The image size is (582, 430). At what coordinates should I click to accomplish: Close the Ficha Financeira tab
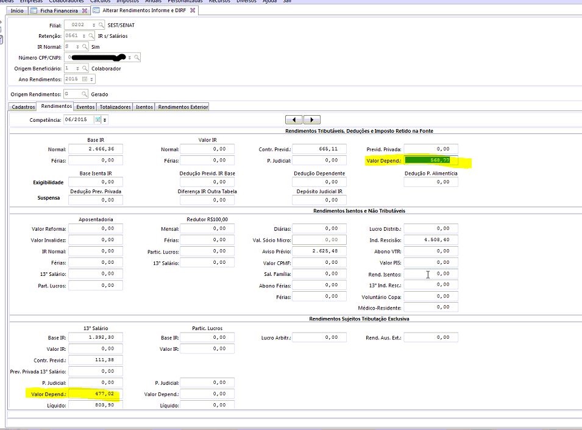coord(85,11)
